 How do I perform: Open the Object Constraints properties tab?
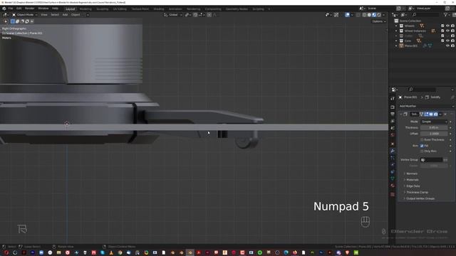click(393, 171)
